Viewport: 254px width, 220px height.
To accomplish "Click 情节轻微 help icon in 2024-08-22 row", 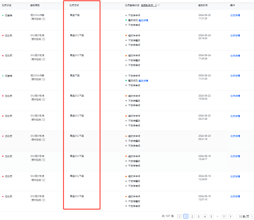I will 44,100.
